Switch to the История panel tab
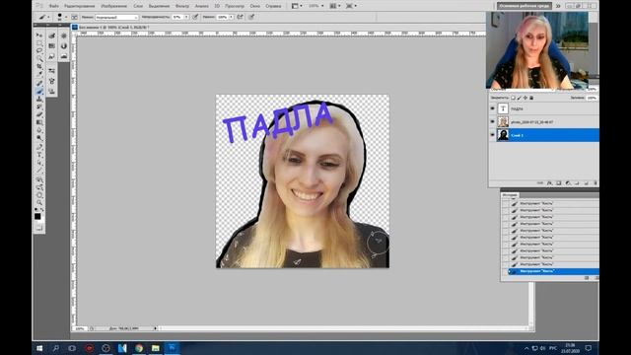The height and width of the screenshot is (355, 631). [510, 195]
